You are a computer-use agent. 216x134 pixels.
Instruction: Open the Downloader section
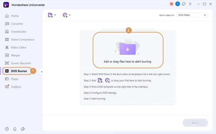pos(19,32)
